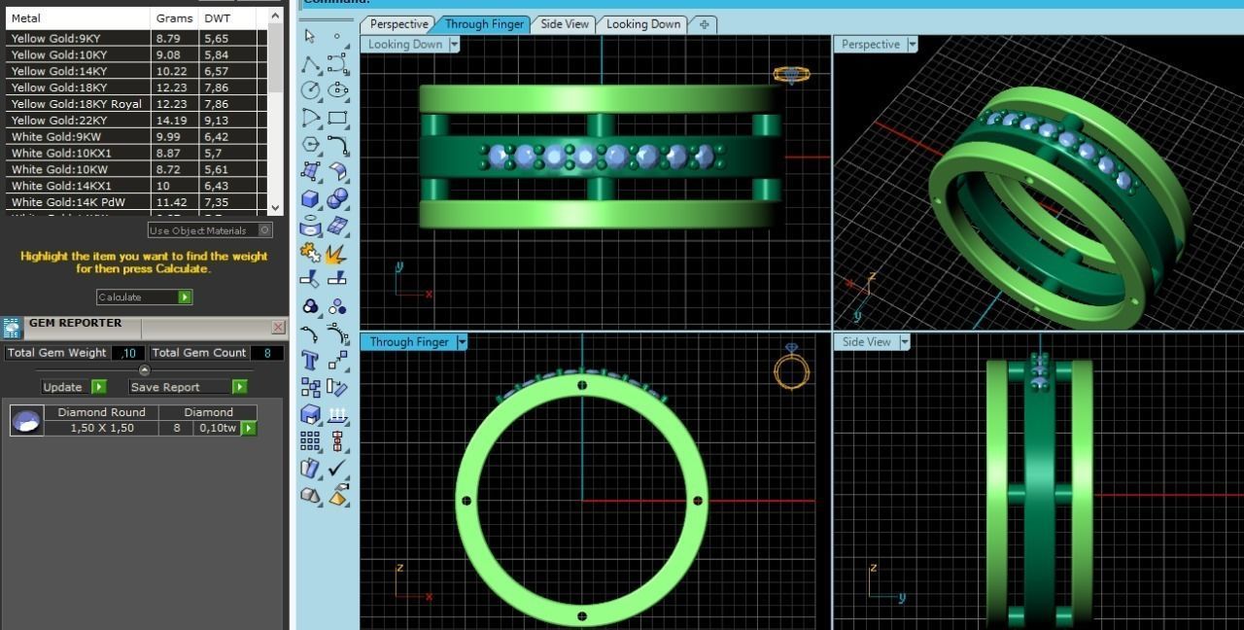Select the rectangular array grid tool

tap(310, 441)
